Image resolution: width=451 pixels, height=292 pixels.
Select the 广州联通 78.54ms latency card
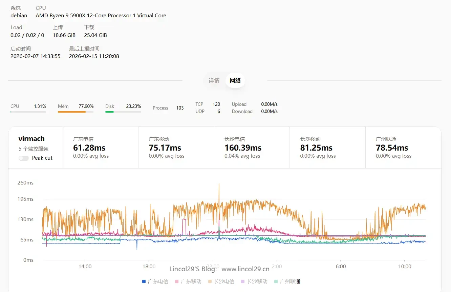point(403,148)
